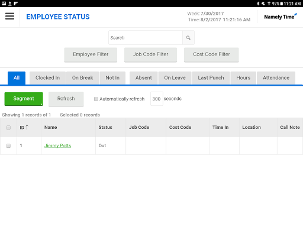The height and width of the screenshot is (227, 303).
Task: Open the image notification in the status bar
Action: pyautogui.click(x=4, y=4)
